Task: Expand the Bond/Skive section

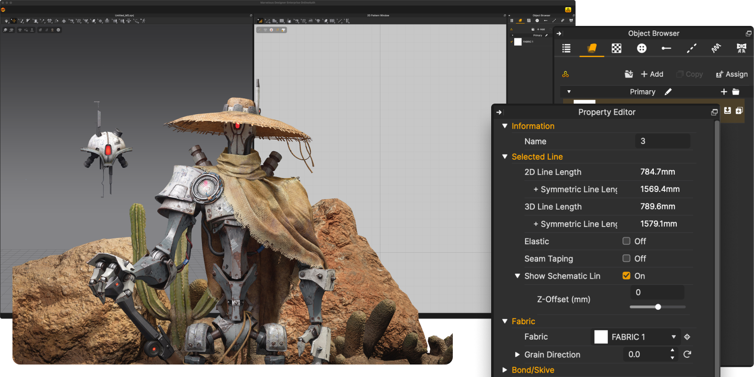Action: [x=505, y=370]
